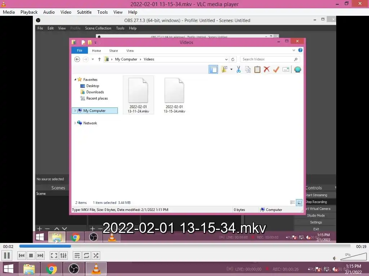The height and width of the screenshot is (276, 369).
Task: Open VLC extended settings (equalizer icon)
Action: tap(63, 256)
